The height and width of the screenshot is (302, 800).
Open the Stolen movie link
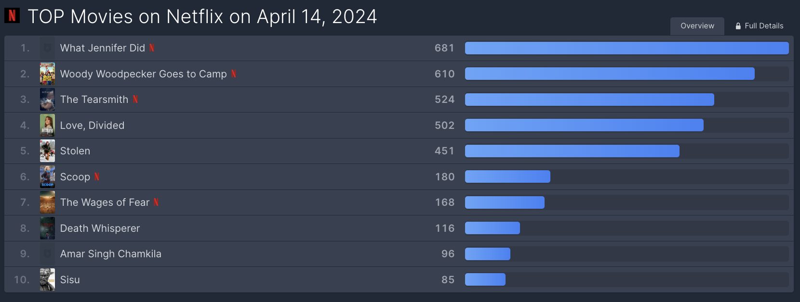click(x=75, y=151)
